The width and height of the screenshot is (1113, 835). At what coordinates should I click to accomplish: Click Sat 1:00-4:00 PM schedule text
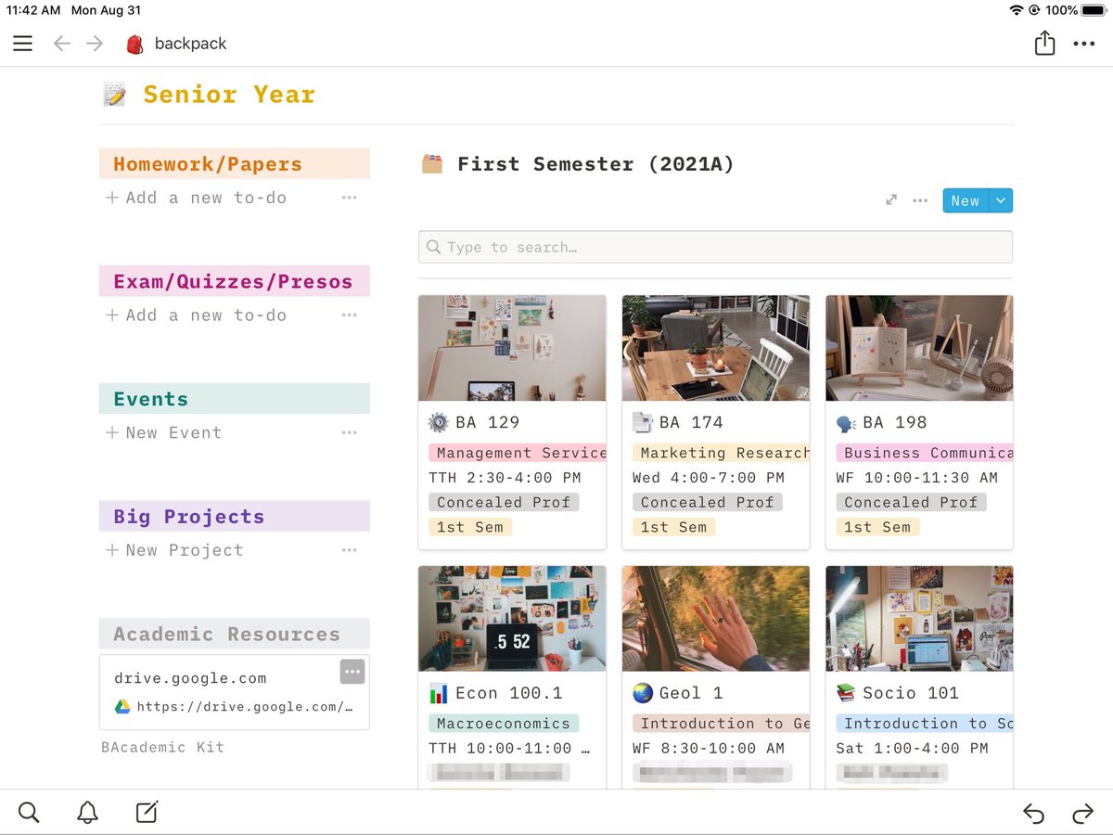click(x=913, y=748)
